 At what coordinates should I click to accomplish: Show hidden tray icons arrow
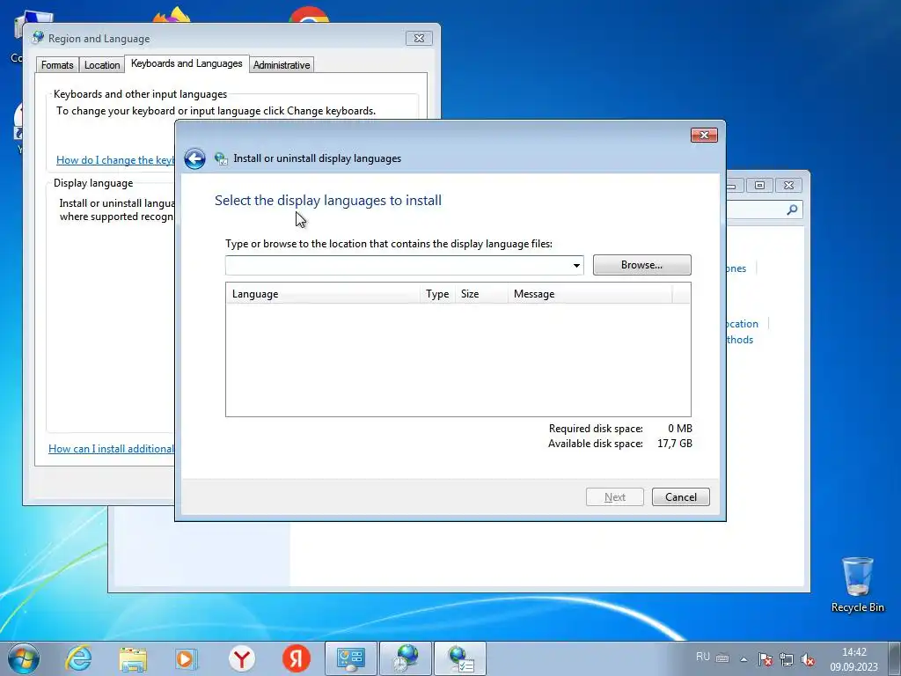click(744, 659)
